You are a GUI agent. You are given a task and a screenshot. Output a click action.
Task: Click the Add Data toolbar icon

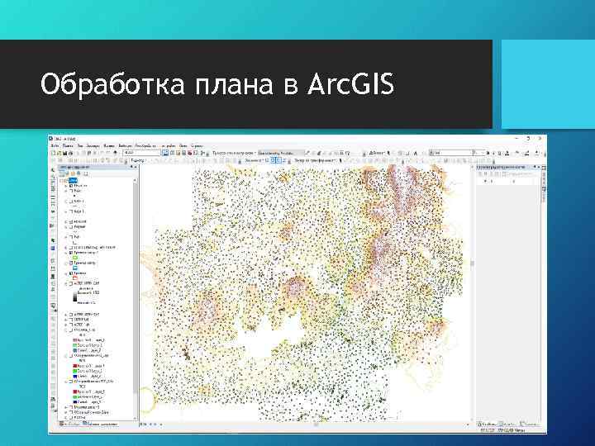click(115, 153)
